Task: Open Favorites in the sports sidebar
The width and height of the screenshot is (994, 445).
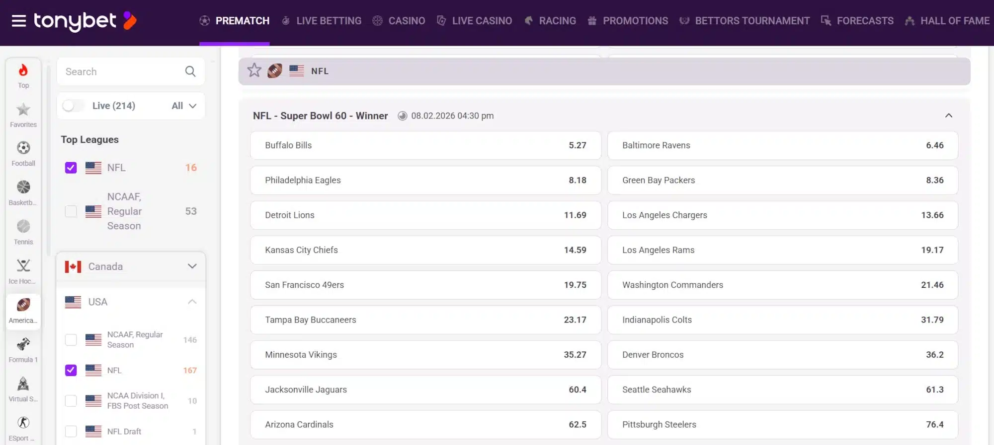Action: click(x=23, y=115)
